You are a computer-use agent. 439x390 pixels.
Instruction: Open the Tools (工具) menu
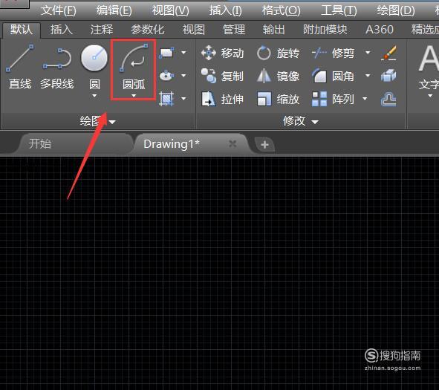click(x=339, y=10)
